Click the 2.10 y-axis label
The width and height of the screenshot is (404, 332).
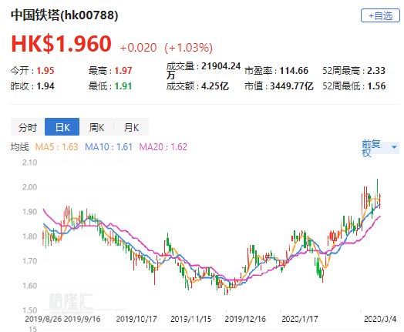tap(29, 163)
